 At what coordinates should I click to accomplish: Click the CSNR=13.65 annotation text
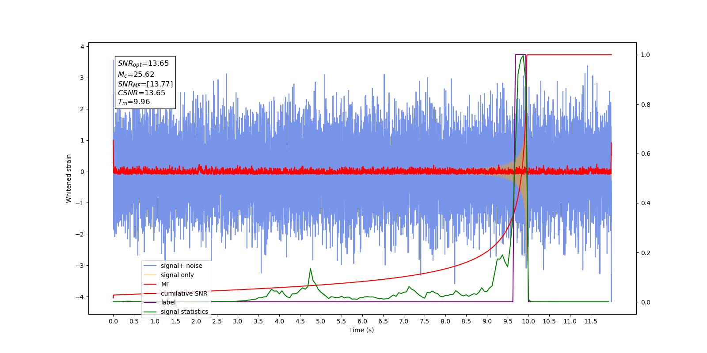click(x=141, y=93)
